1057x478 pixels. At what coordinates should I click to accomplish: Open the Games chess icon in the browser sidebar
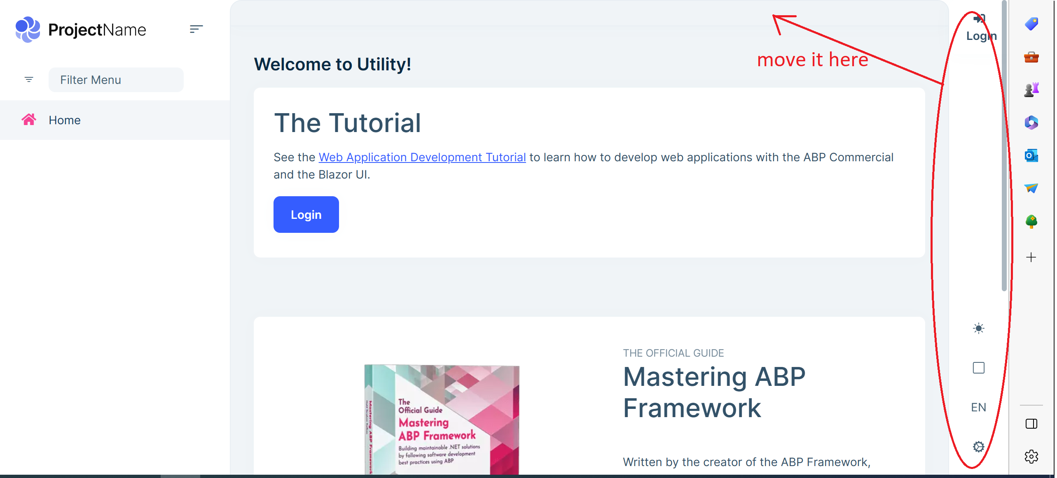click(1031, 90)
